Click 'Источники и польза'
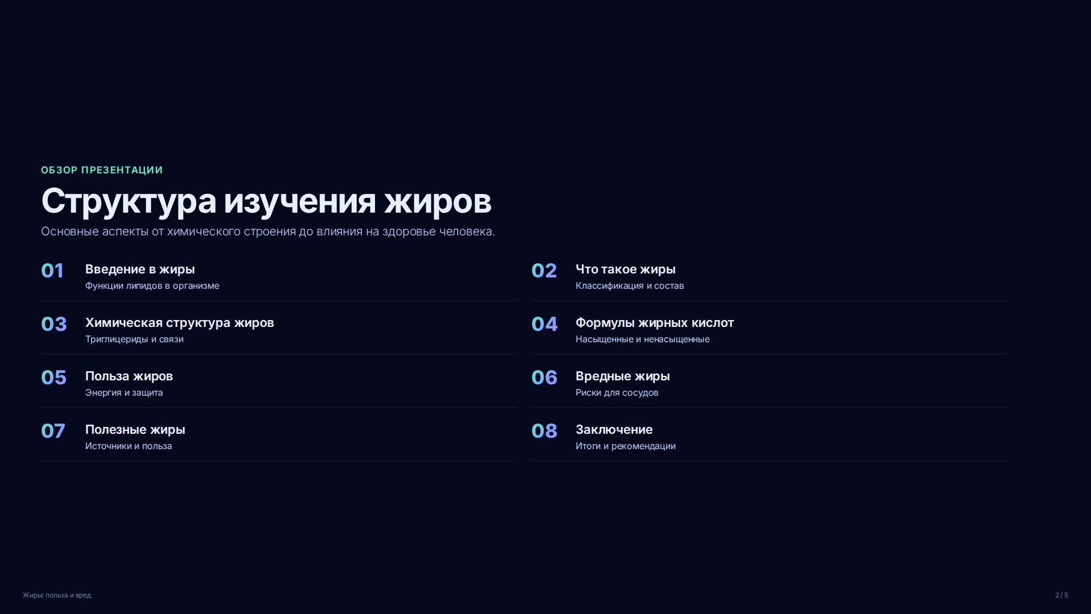 pos(128,446)
